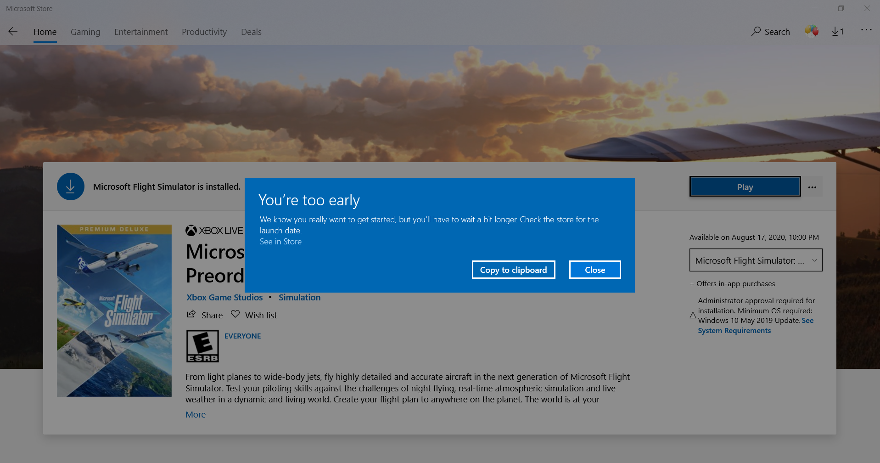The width and height of the screenshot is (880, 463).
Task: Open Search in the store
Action: click(x=771, y=32)
